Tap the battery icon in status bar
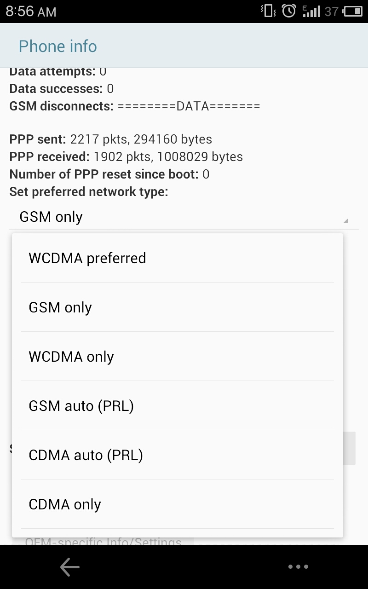368x589 pixels. (x=353, y=11)
